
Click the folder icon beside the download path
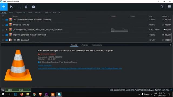tap(39, 62)
